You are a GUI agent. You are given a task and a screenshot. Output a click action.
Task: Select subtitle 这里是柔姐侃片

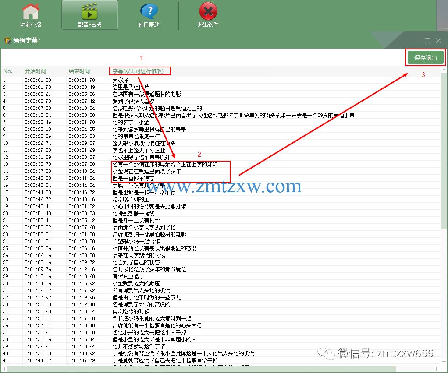[131, 87]
